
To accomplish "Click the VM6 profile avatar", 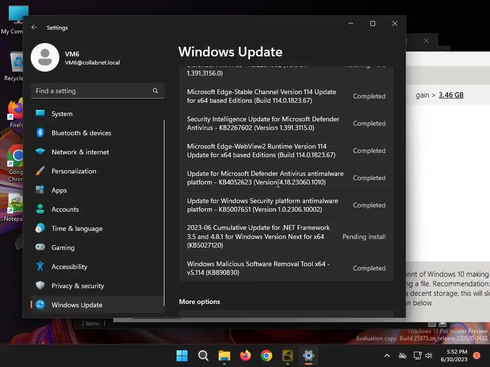I will pos(45,57).
